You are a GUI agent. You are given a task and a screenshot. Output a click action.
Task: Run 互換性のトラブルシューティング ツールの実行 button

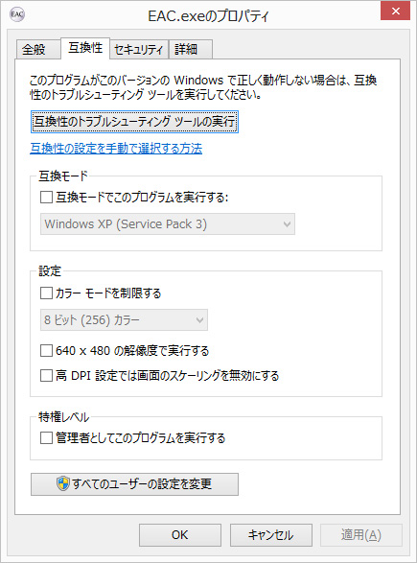(134, 122)
